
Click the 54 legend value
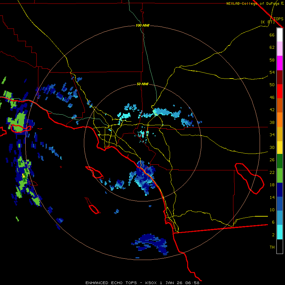point(272,72)
